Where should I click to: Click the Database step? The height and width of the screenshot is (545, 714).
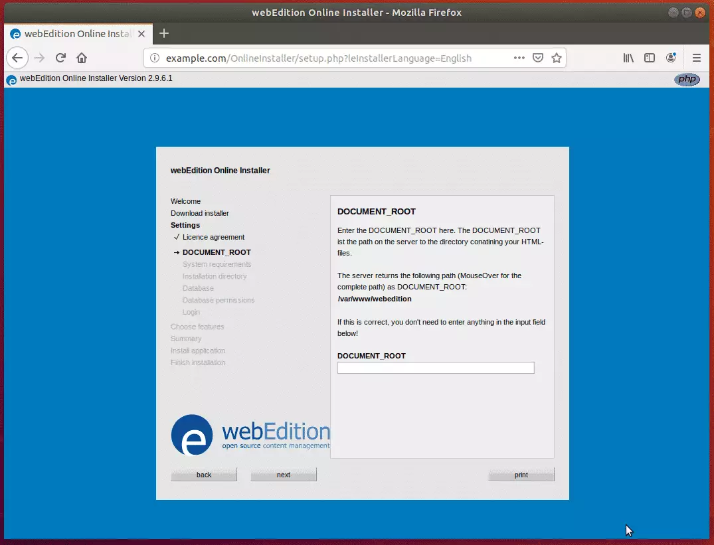(198, 288)
